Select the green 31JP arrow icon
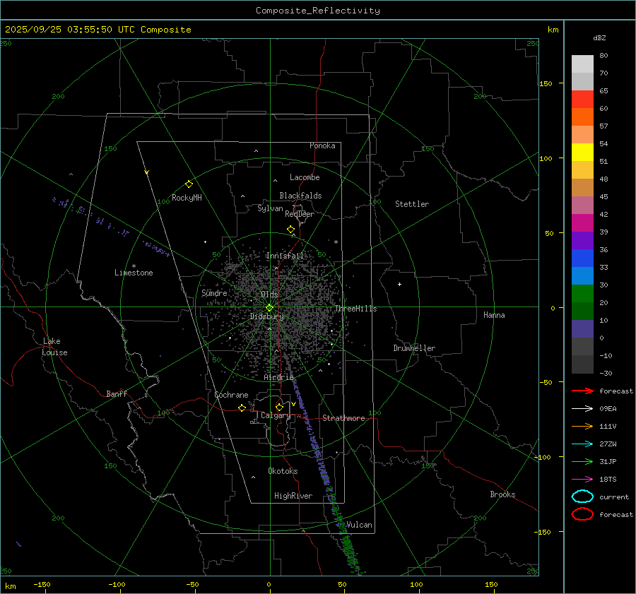636x594 pixels. (582, 461)
